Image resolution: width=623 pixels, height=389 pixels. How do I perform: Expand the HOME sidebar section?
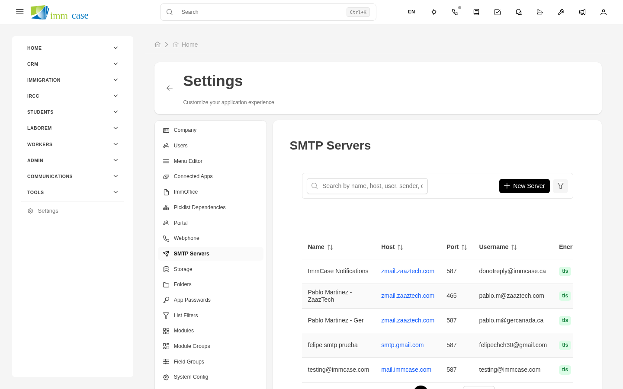[x=73, y=48]
